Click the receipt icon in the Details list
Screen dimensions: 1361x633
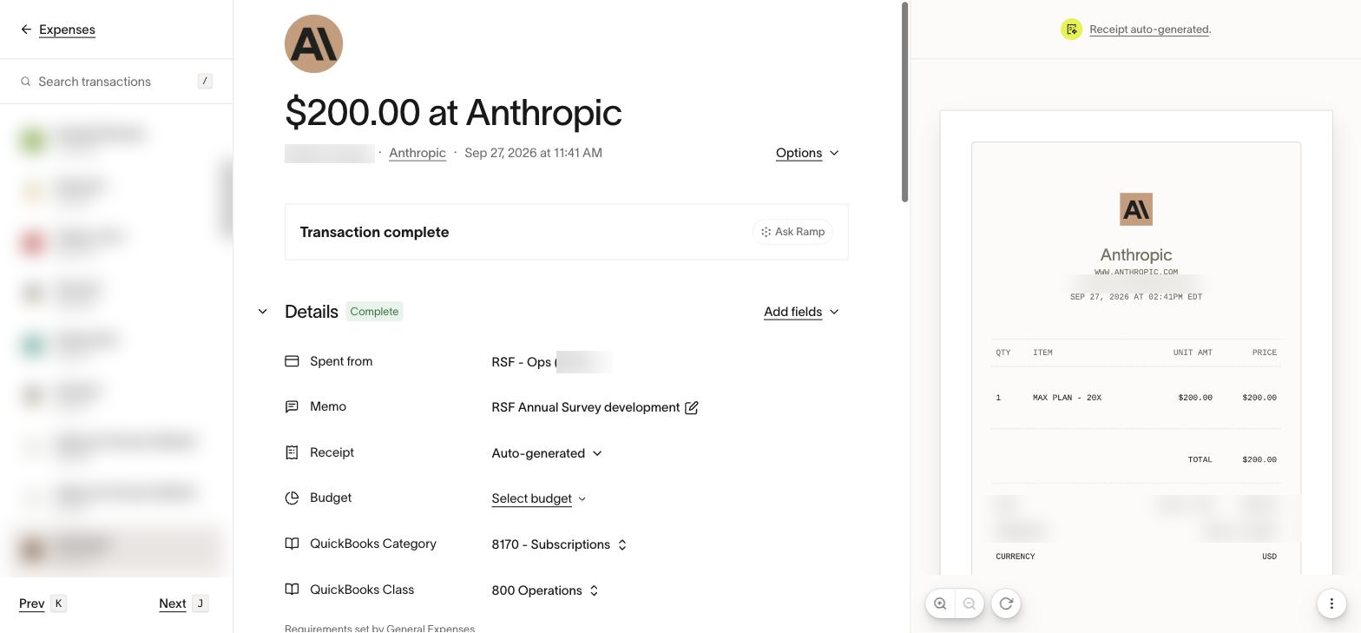[x=292, y=452]
